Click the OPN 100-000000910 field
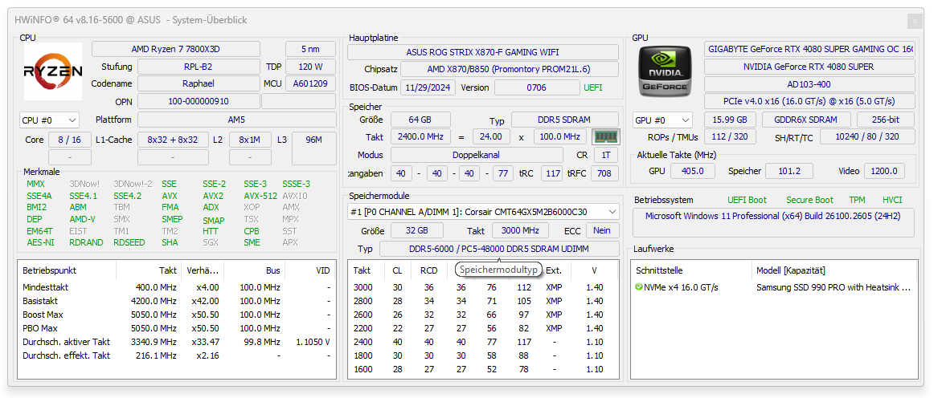Screen dimensions: 942x398 (x=198, y=101)
